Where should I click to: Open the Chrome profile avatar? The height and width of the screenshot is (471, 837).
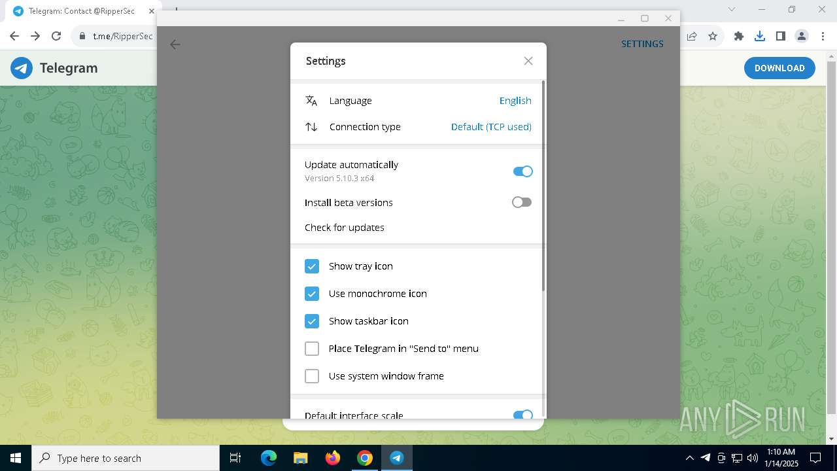802,36
